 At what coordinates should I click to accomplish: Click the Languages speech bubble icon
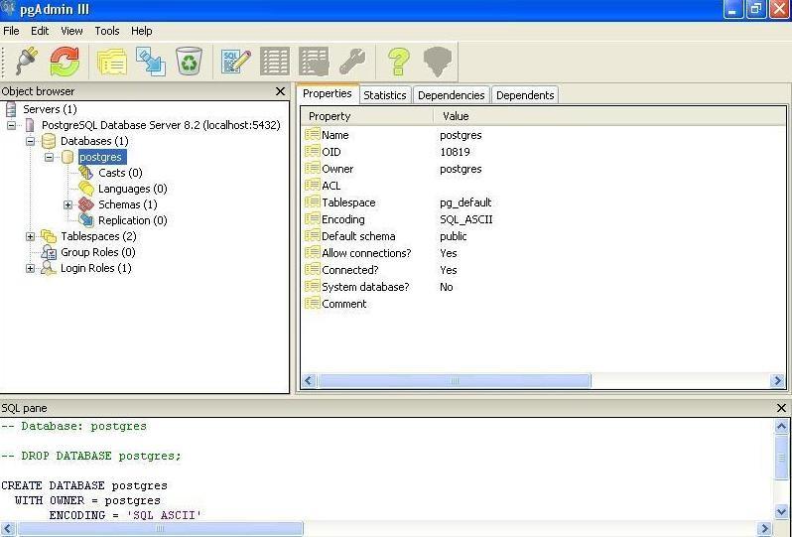point(86,189)
